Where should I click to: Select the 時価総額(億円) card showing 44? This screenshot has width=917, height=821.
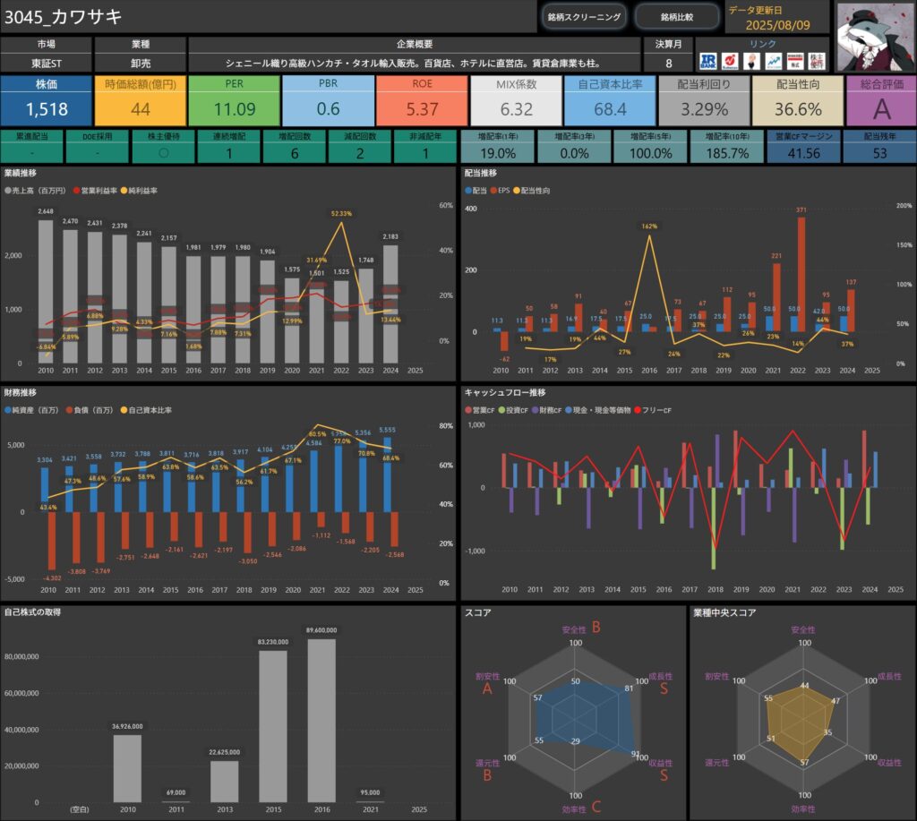pos(141,100)
